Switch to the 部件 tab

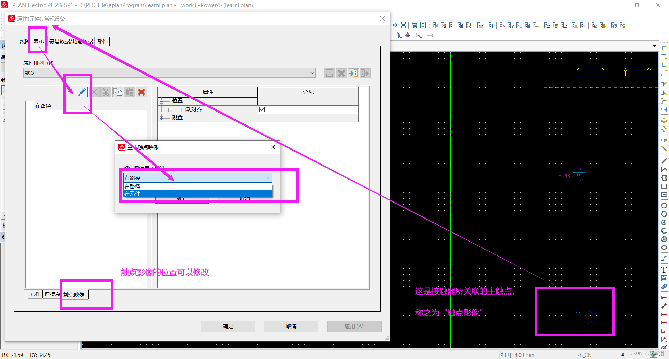pyautogui.click(x=102, y=41)
